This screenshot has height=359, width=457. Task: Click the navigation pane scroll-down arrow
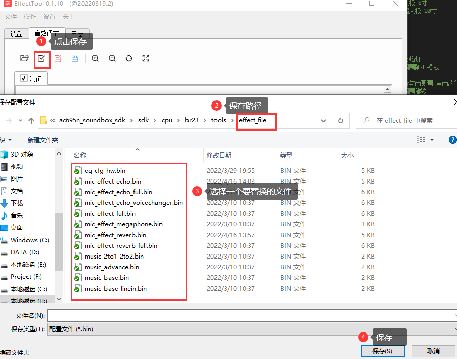click(59, 299)
